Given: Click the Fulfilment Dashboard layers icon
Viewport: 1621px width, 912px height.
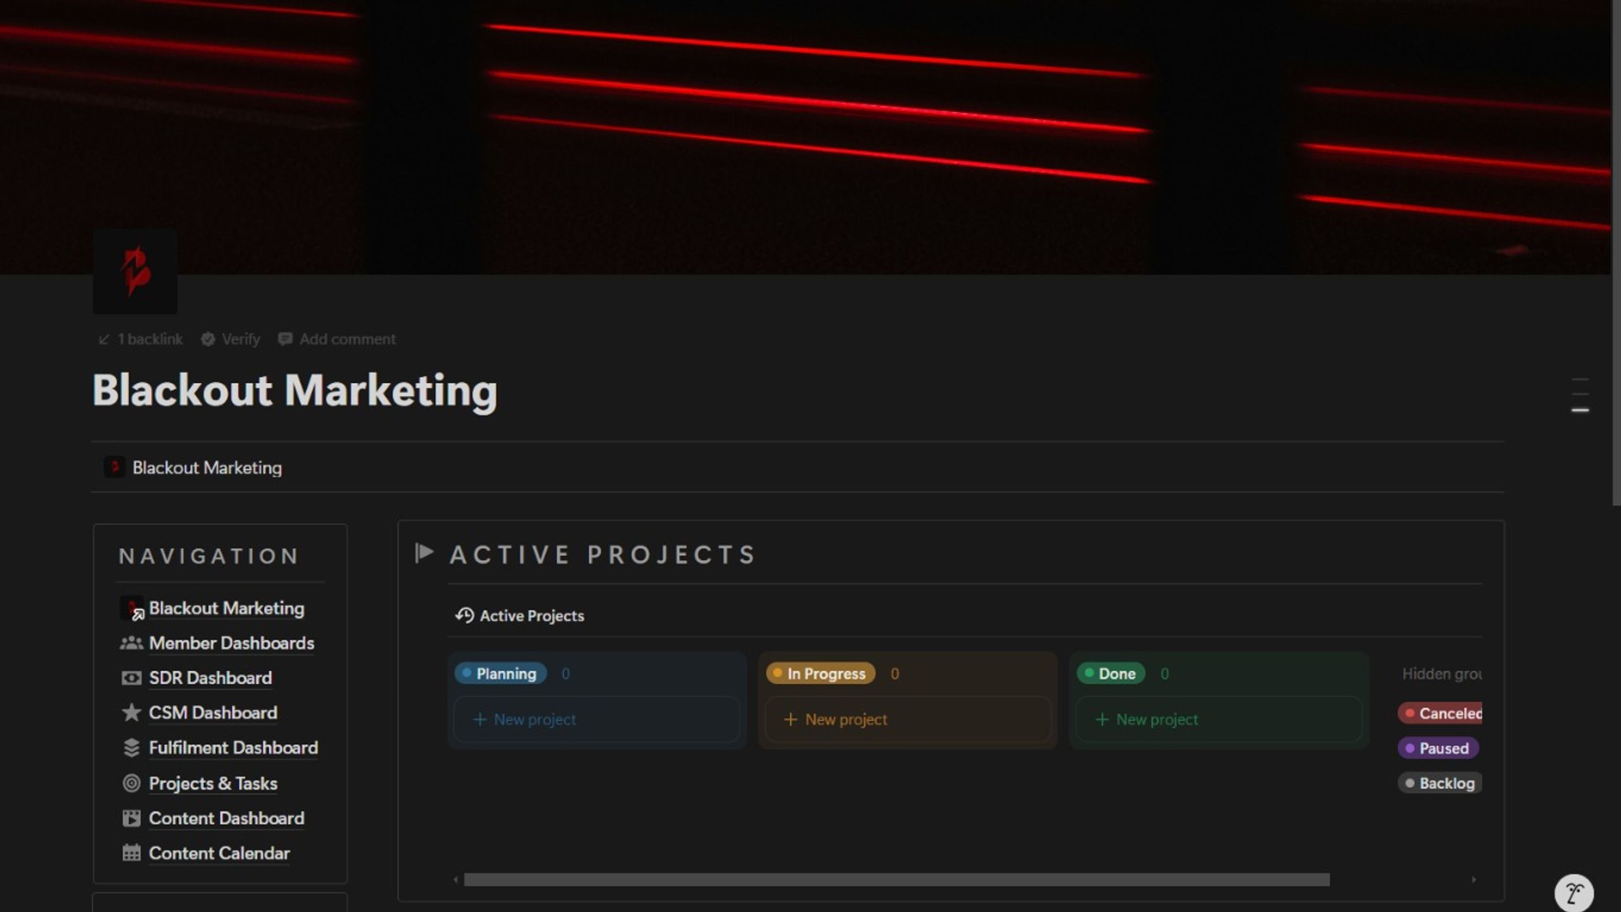Looking at the screenshot, I should pos(131,748).
